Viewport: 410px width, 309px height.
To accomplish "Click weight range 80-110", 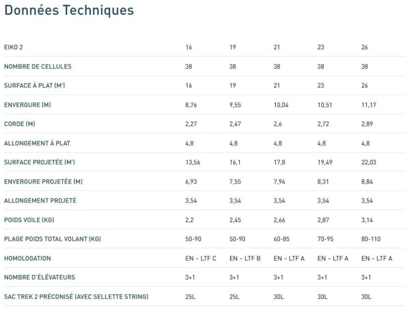I will (371, 239).
